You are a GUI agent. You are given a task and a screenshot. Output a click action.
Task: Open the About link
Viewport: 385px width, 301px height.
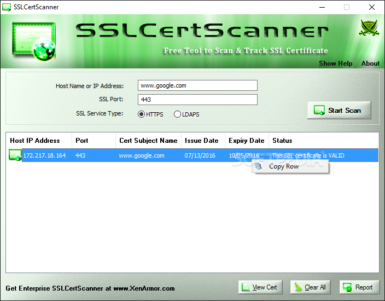pyautogui.click(x=370, y=63)
